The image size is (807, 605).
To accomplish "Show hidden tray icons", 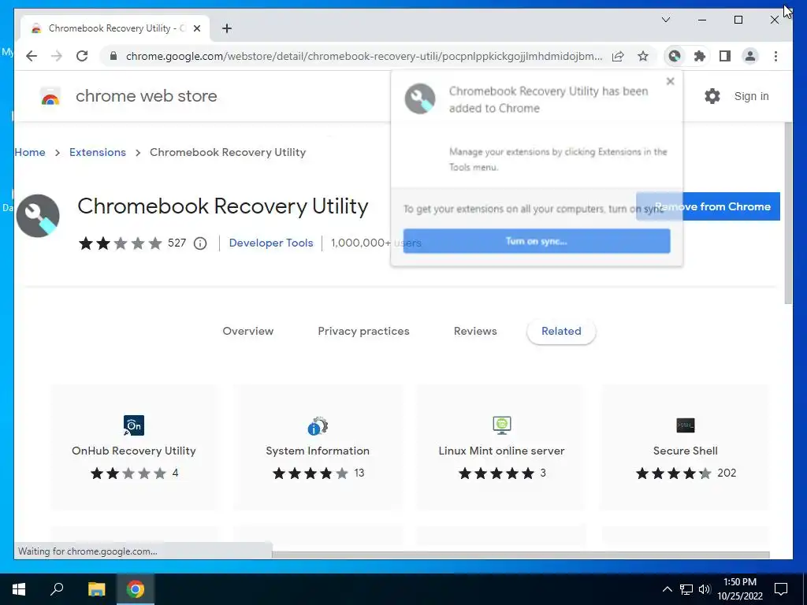I will [667, 589].
